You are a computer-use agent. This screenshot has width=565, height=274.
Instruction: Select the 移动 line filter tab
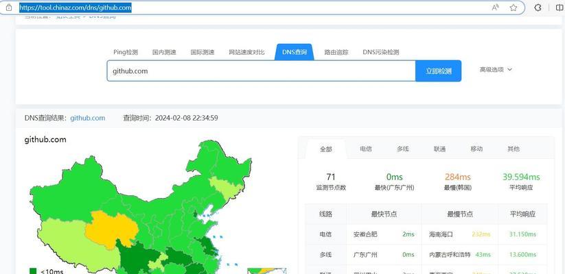point(476,149)
